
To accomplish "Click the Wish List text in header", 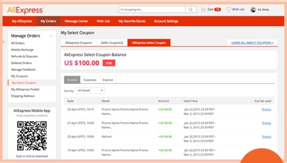I will pos(238,10).
